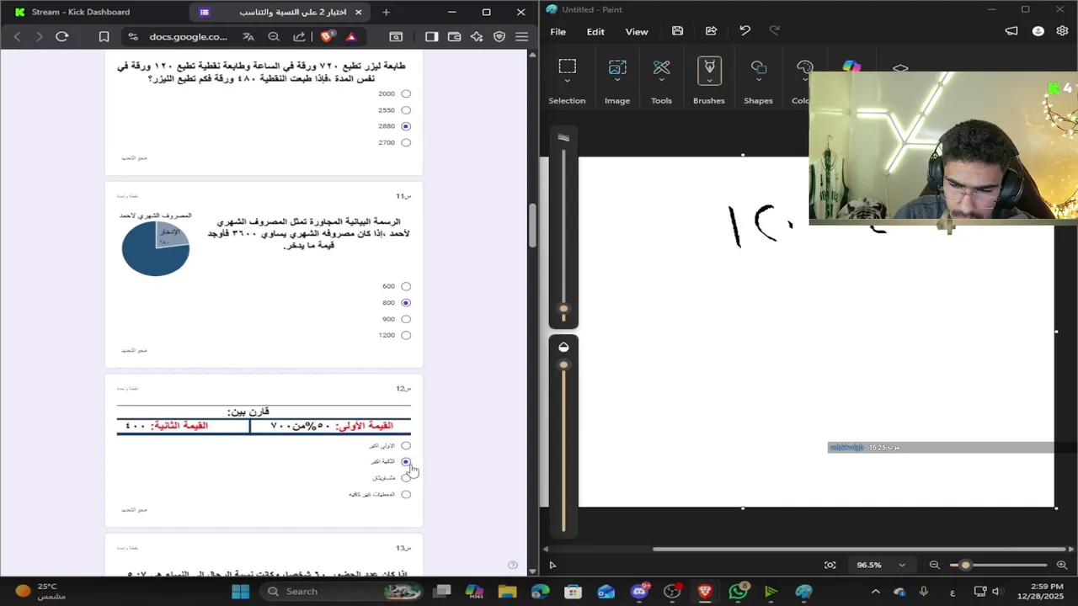Open the File menu in Paint
This screenshot has height=606, width=1078.
[x=558, y=31]
